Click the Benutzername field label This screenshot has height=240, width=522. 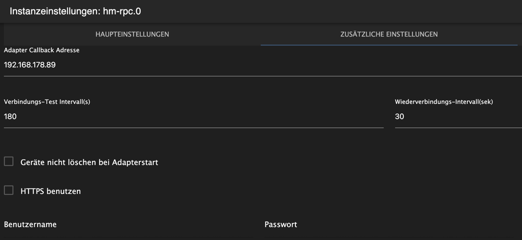pos(30,224)
